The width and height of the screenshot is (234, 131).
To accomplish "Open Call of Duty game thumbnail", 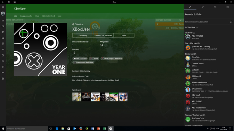I will click(86, 97).
